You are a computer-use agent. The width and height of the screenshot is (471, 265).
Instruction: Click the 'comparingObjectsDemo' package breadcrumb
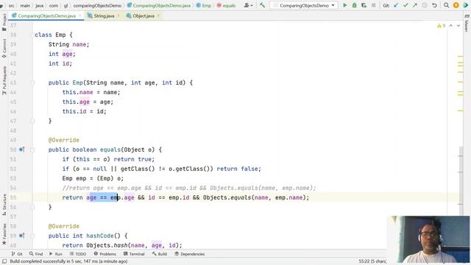point(97,5)
